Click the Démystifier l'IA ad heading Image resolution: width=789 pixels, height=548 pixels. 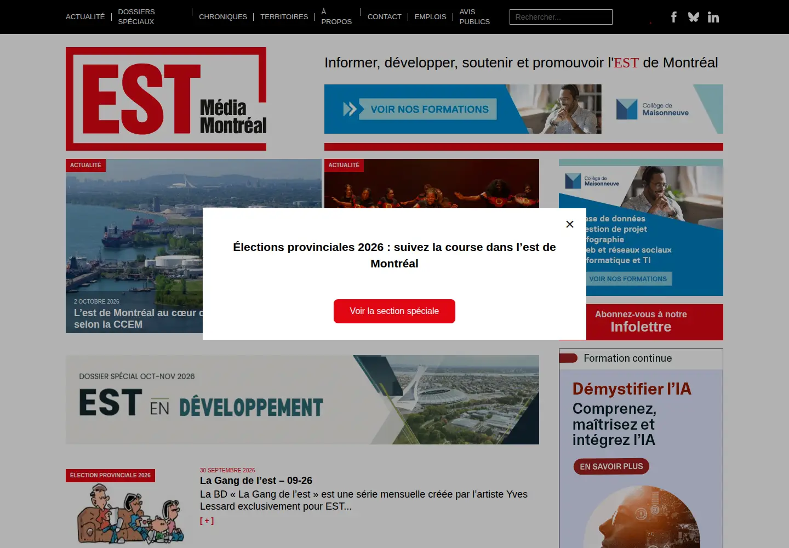click(x=632, y=389)
